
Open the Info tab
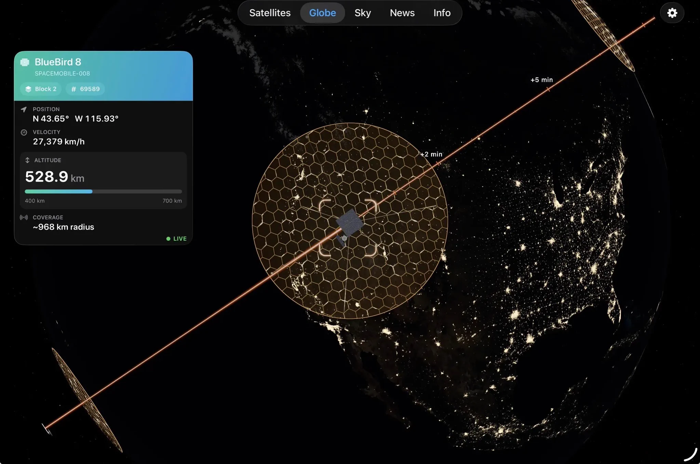(x=442, y=13)
